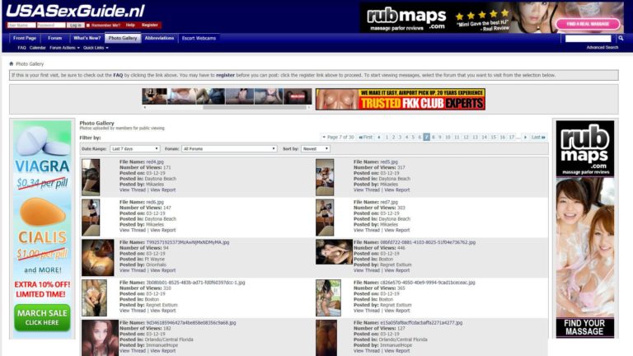This screenshot has height=356, width=633.
Task: Jump to Last page in pagination
Action: pos(538,138)
